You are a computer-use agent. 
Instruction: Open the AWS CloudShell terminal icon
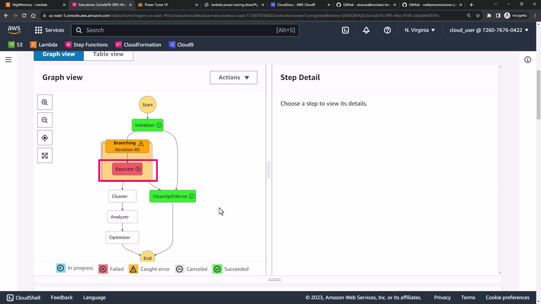click(345, 30)
